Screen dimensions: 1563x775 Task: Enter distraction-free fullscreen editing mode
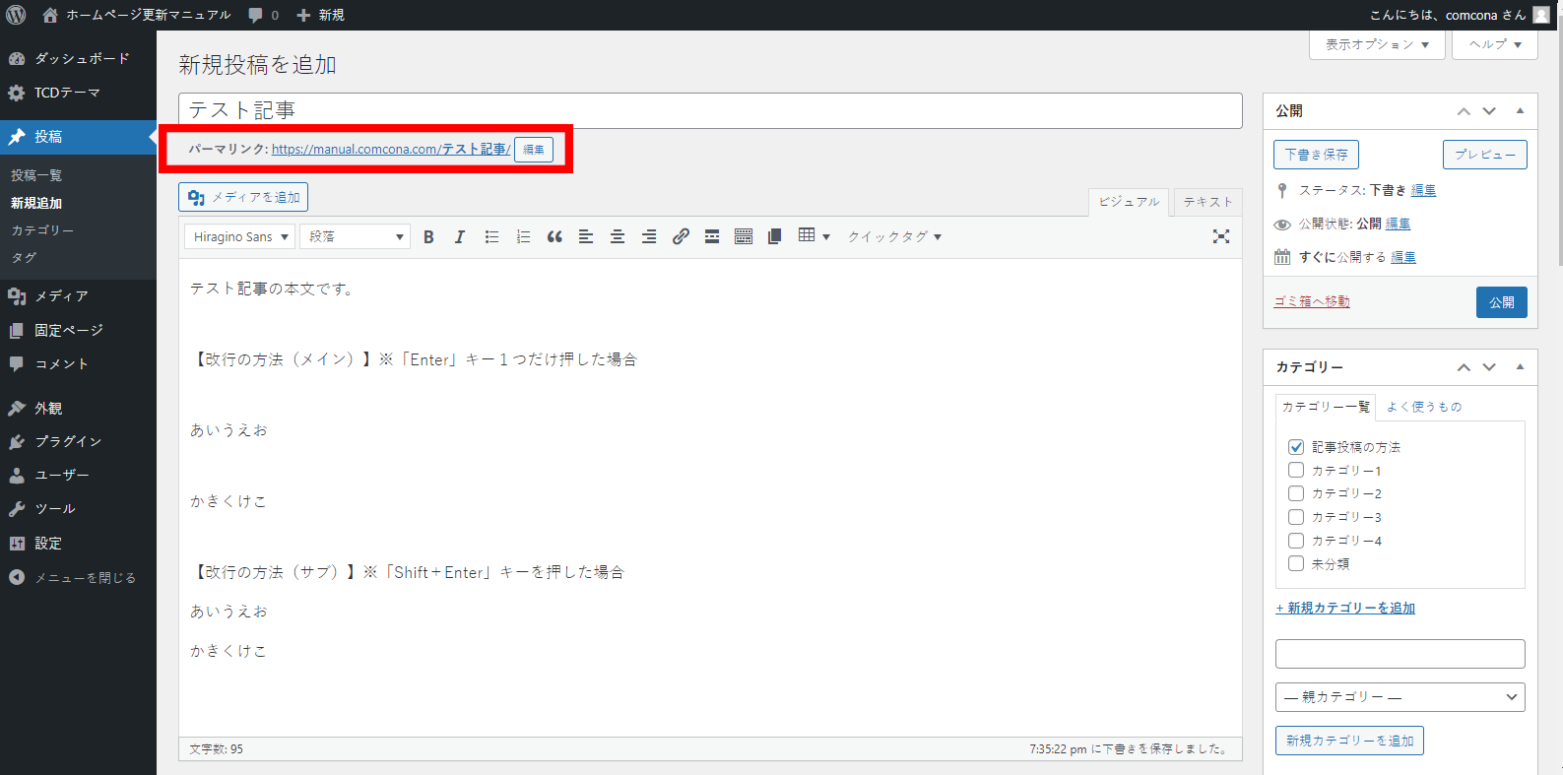[1221, 236]
